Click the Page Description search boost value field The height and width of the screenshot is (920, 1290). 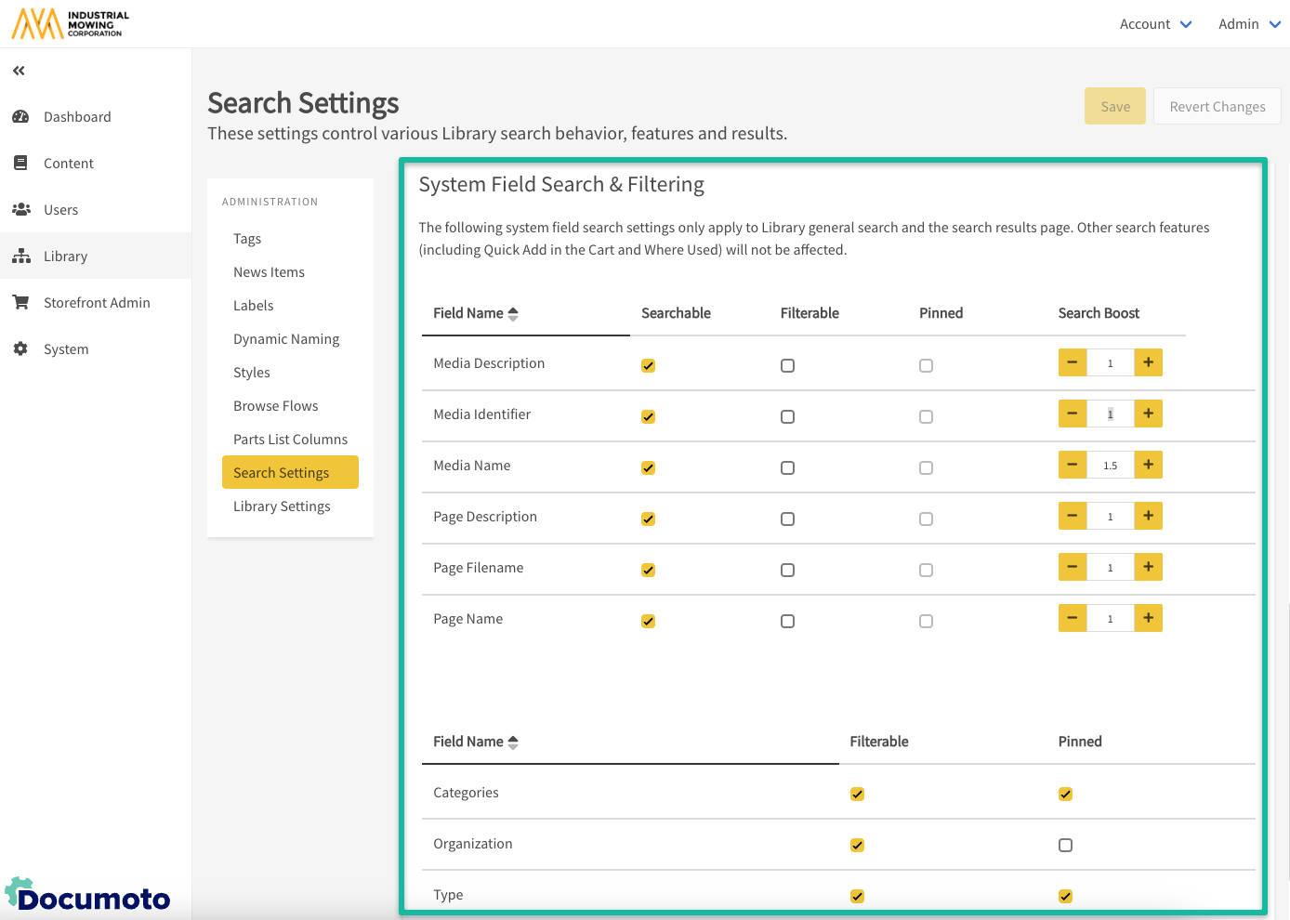click(1110, 517)
